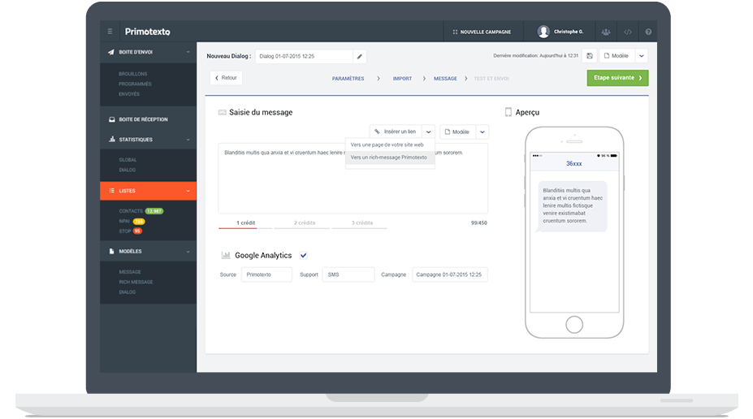
Task: Open Programmés folder
Action: coord(135,84)
